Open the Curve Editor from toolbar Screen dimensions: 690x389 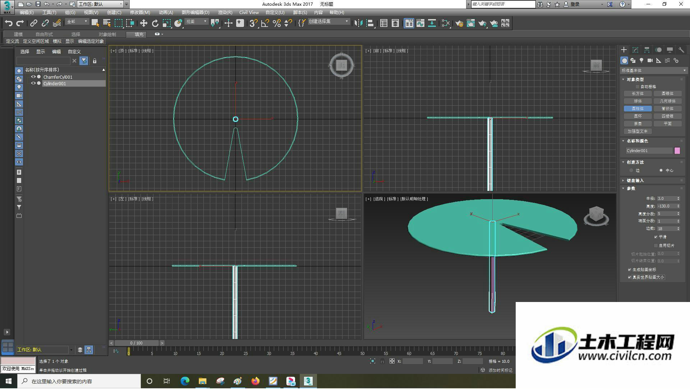coord(420,23)
